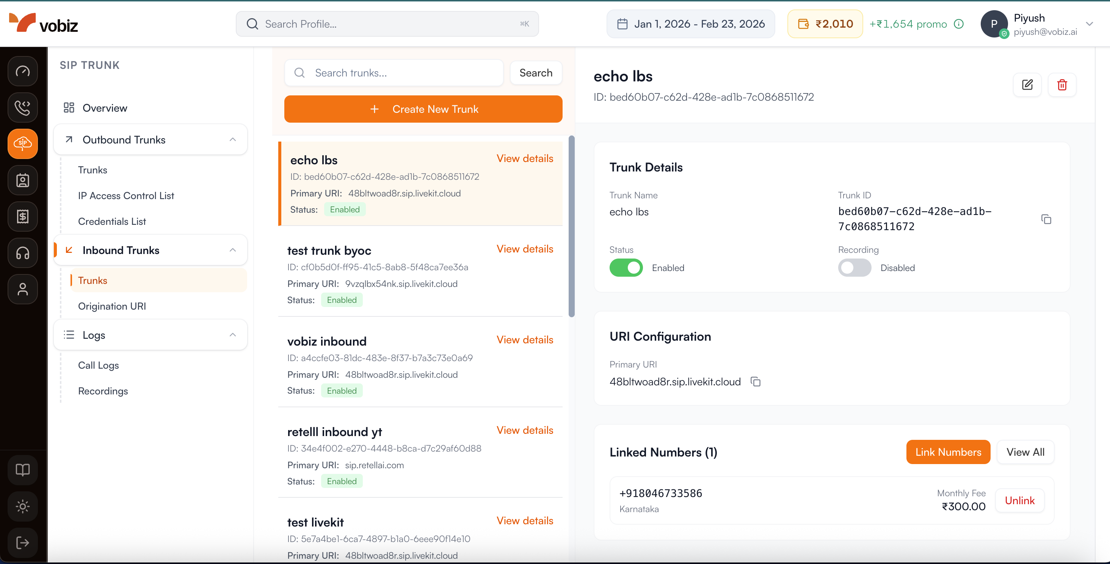This screenshot has height=564, width=1110.
Task: Select the phone calls icon in sidebar
Action: (22, 107)
